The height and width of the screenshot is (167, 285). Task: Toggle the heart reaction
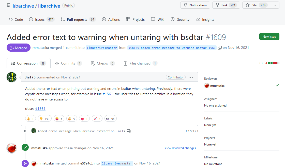[84, 118]
